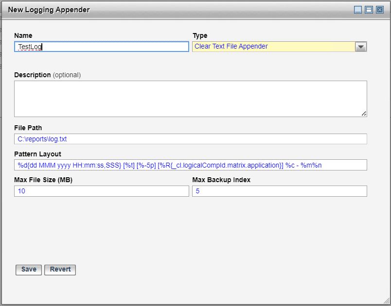Maximize the New Logging Appender dialog
Image resolution: width=391 pixels, height=306 pixels.
[369, 10]
